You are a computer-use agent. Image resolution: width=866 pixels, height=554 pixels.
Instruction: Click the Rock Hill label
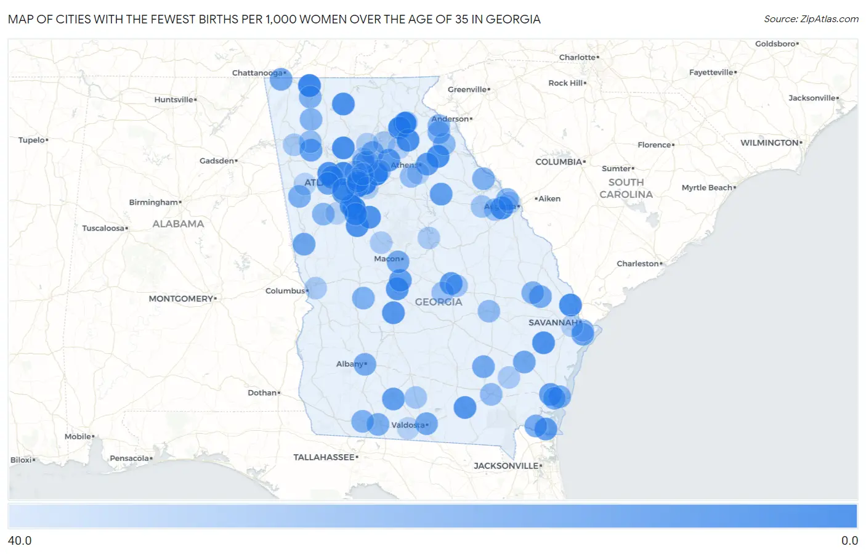(565, 83)
